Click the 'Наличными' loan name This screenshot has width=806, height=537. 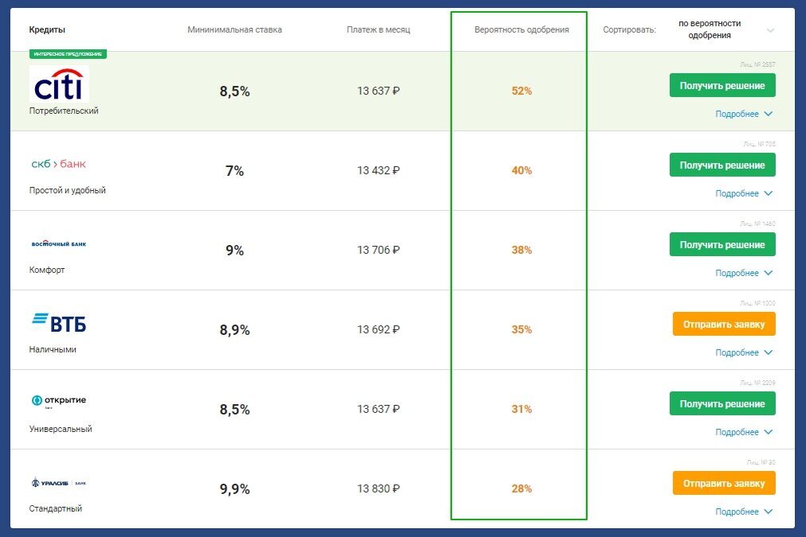point(53,349)
